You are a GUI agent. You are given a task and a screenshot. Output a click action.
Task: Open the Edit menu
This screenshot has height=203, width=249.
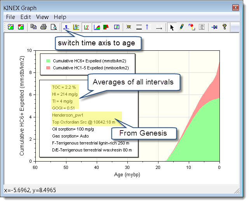(26, 17)
